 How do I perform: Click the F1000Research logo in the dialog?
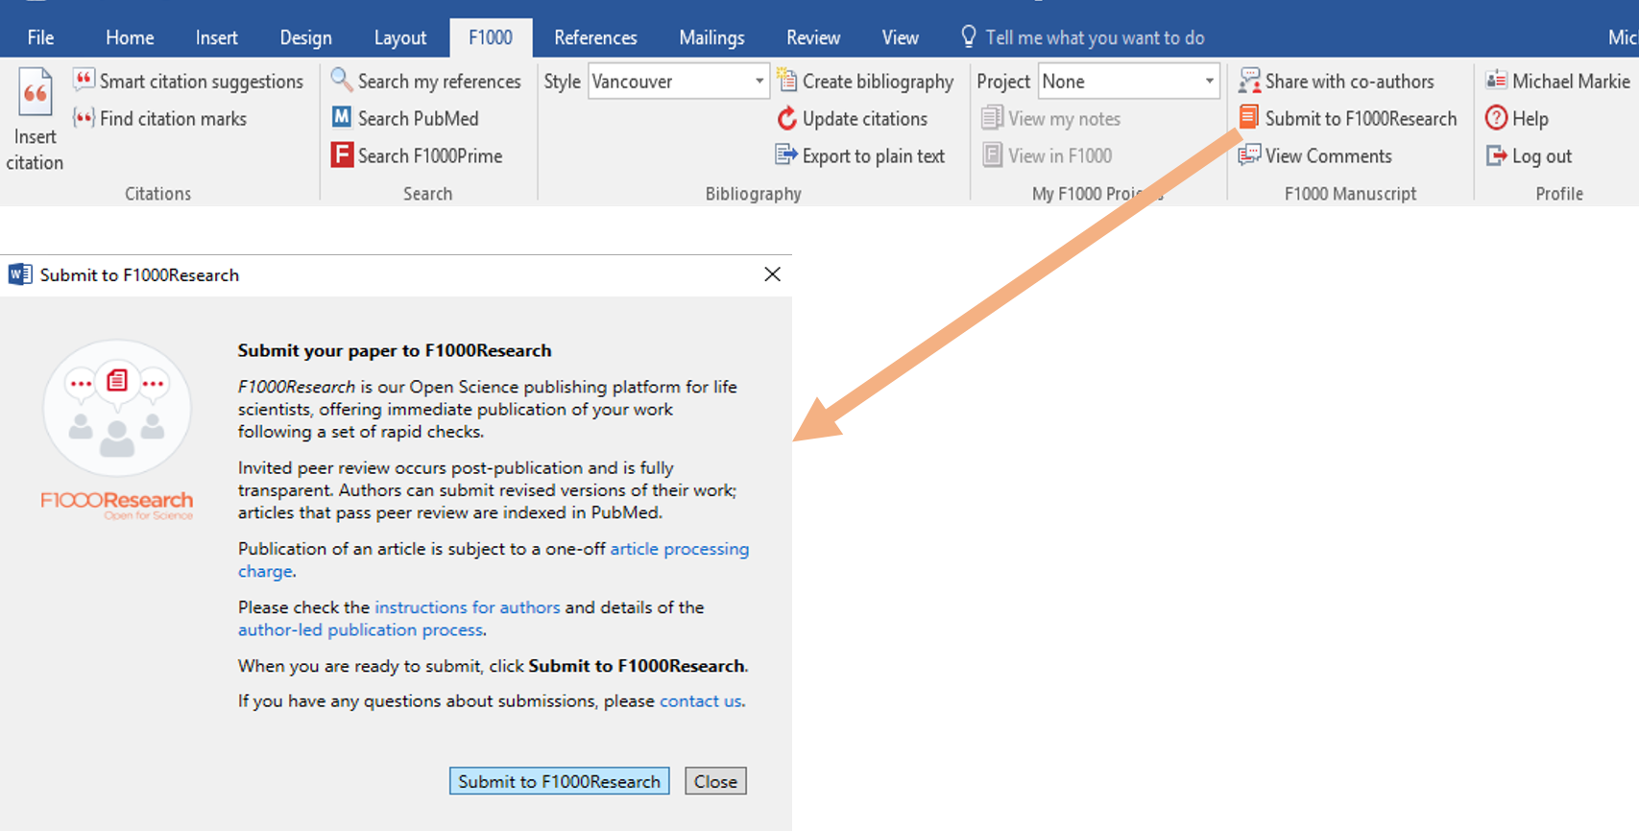[117, 431]
